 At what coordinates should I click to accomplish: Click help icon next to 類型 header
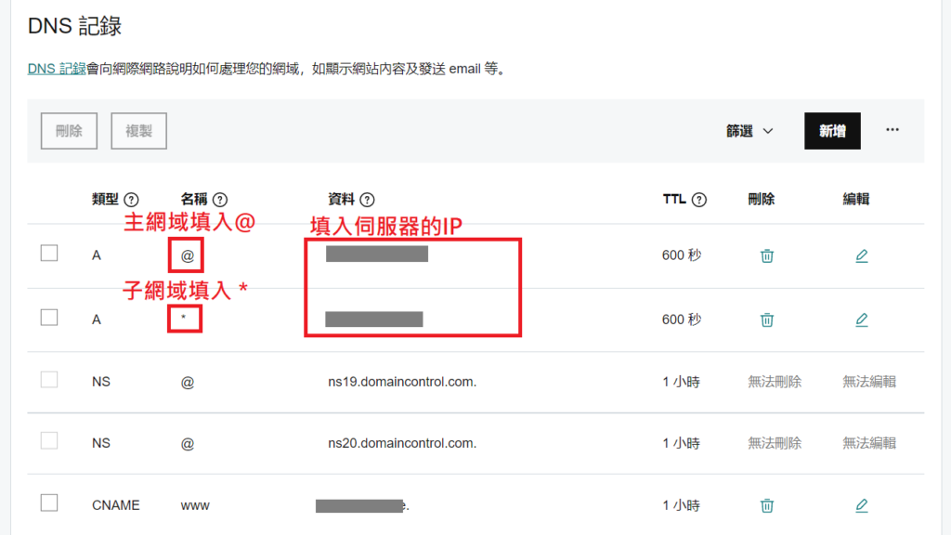click(131, 200)
